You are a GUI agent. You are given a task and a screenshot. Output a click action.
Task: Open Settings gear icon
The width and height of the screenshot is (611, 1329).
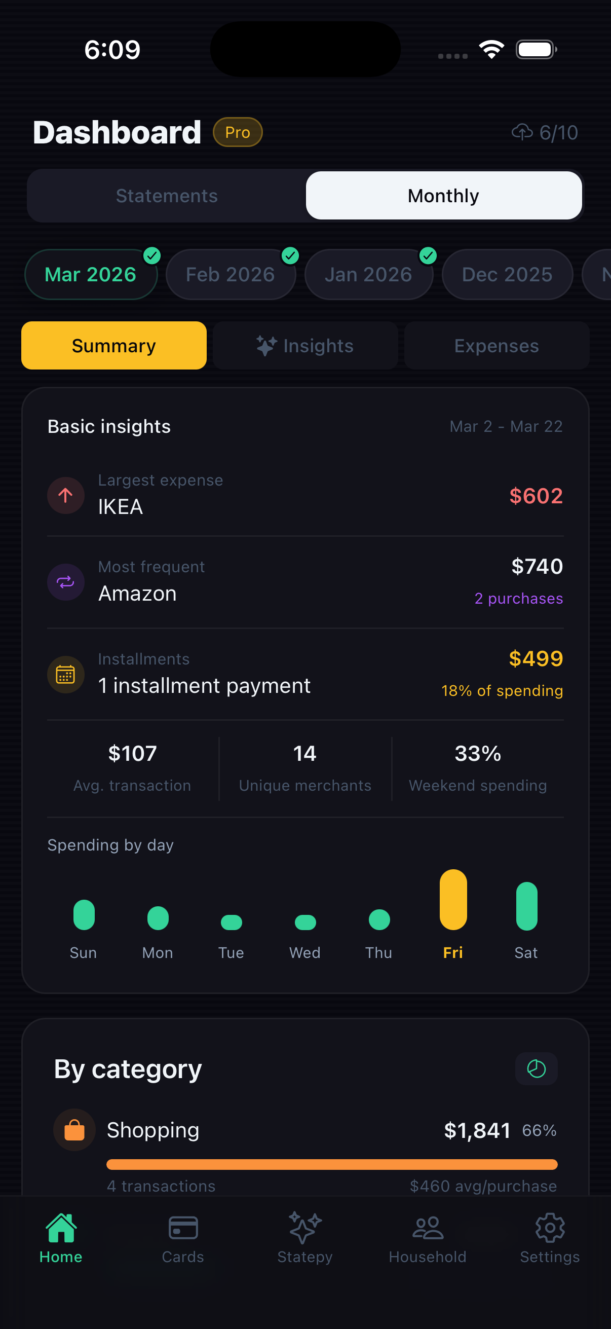(x=550, y=1228)
